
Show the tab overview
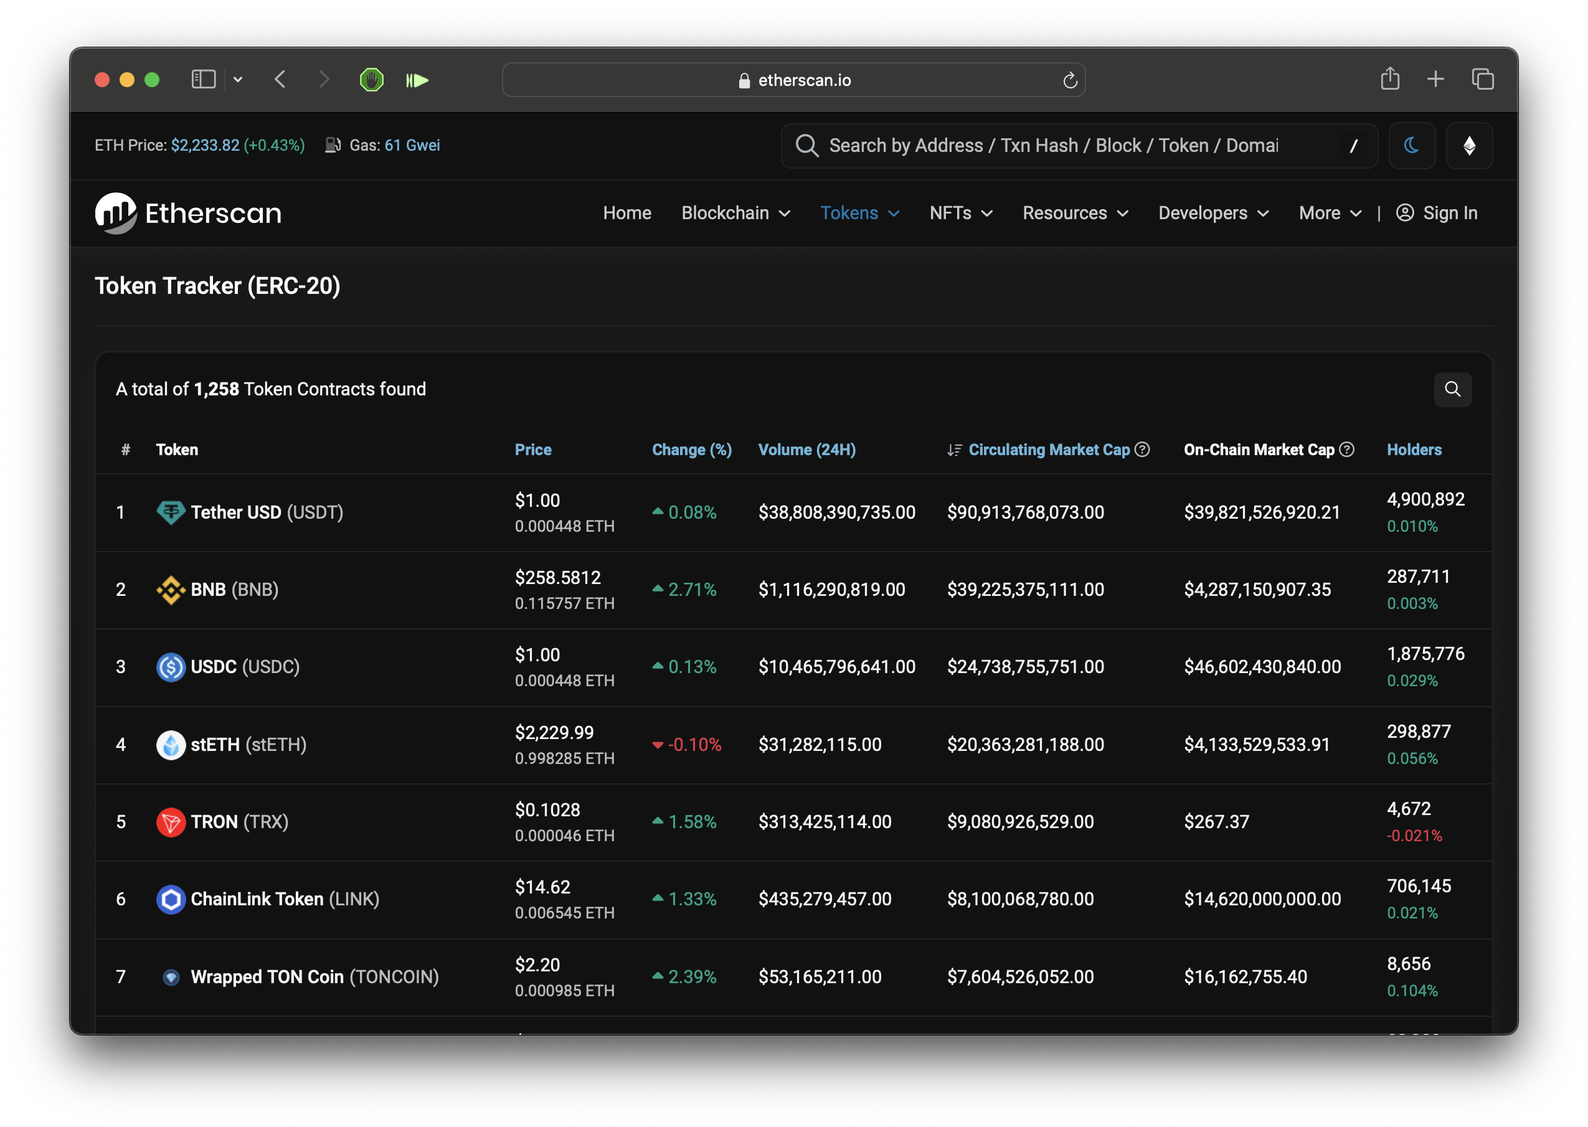pyautogui.click(x=1483, y=80)
